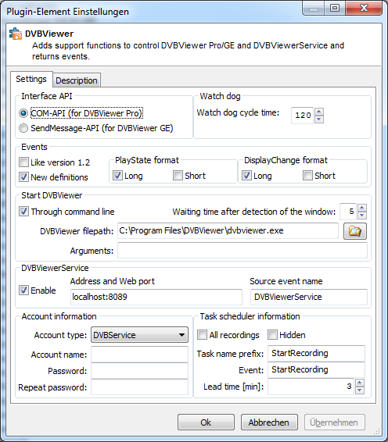Increase Lead time minutes spinner

pos(360,383)
